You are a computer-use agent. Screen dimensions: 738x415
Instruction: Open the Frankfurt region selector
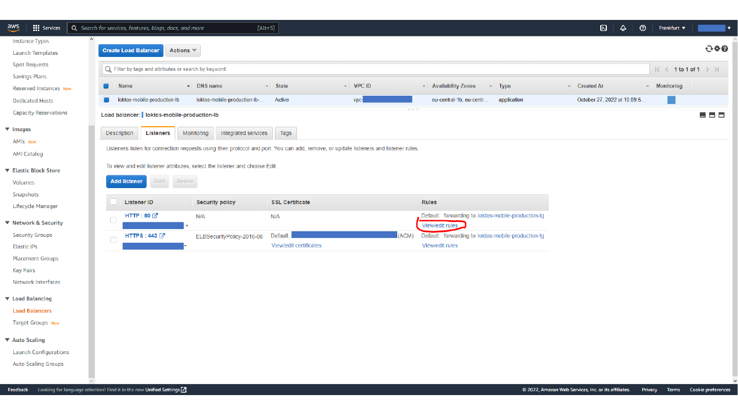point(672,28)
